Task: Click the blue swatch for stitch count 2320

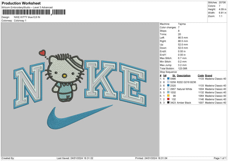Action: (x=168, y=85)
